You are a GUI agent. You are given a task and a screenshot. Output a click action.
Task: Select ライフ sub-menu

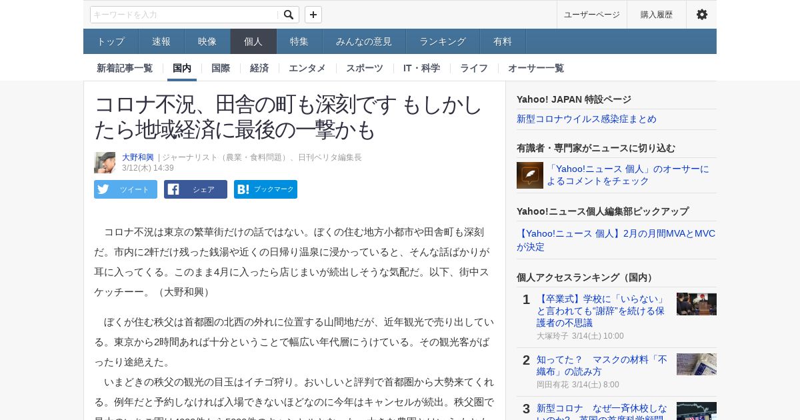tap(474, 68)
